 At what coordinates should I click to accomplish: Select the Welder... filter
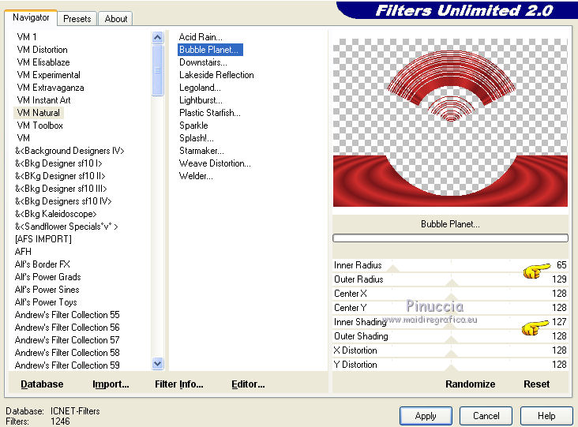[196, 176]
